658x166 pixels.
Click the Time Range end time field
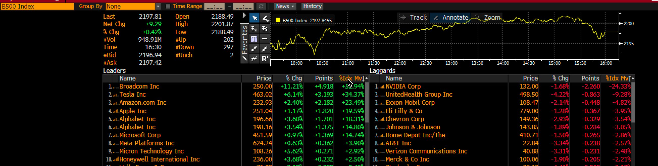(243, 6)
